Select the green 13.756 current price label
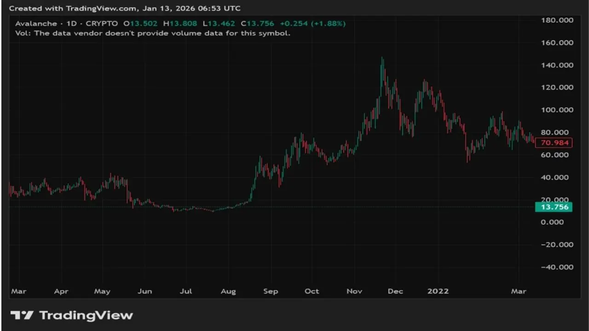 554,207
